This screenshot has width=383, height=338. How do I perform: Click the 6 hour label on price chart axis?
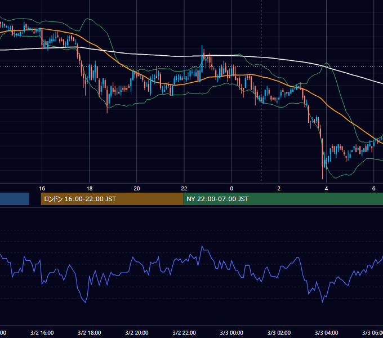click(x=374, y=189)
